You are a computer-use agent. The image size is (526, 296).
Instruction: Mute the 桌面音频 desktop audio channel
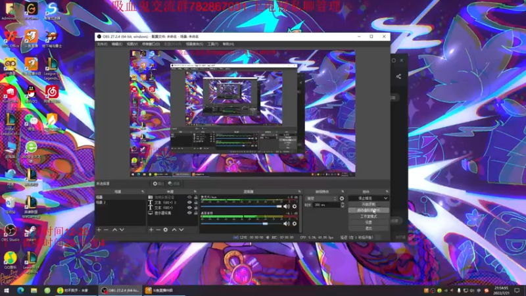pos(287,224)
